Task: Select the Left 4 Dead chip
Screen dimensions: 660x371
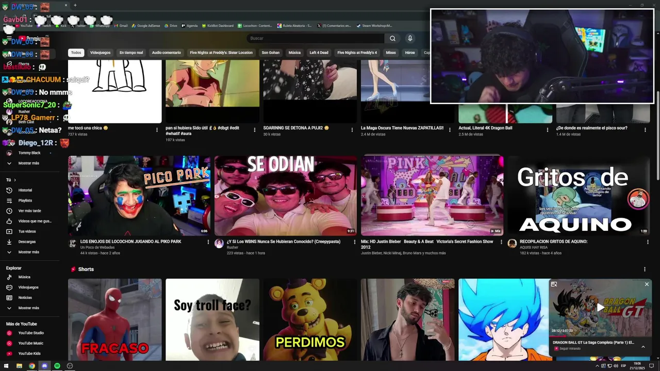Action: (x=319, y=53)
